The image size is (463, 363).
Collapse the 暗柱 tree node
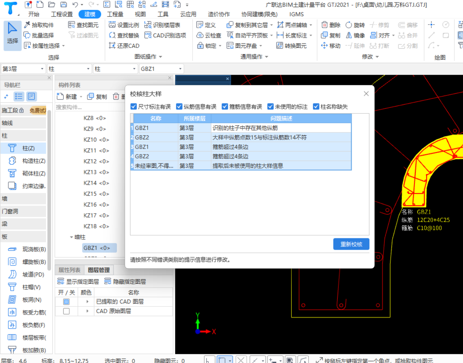tap(72, 237)
